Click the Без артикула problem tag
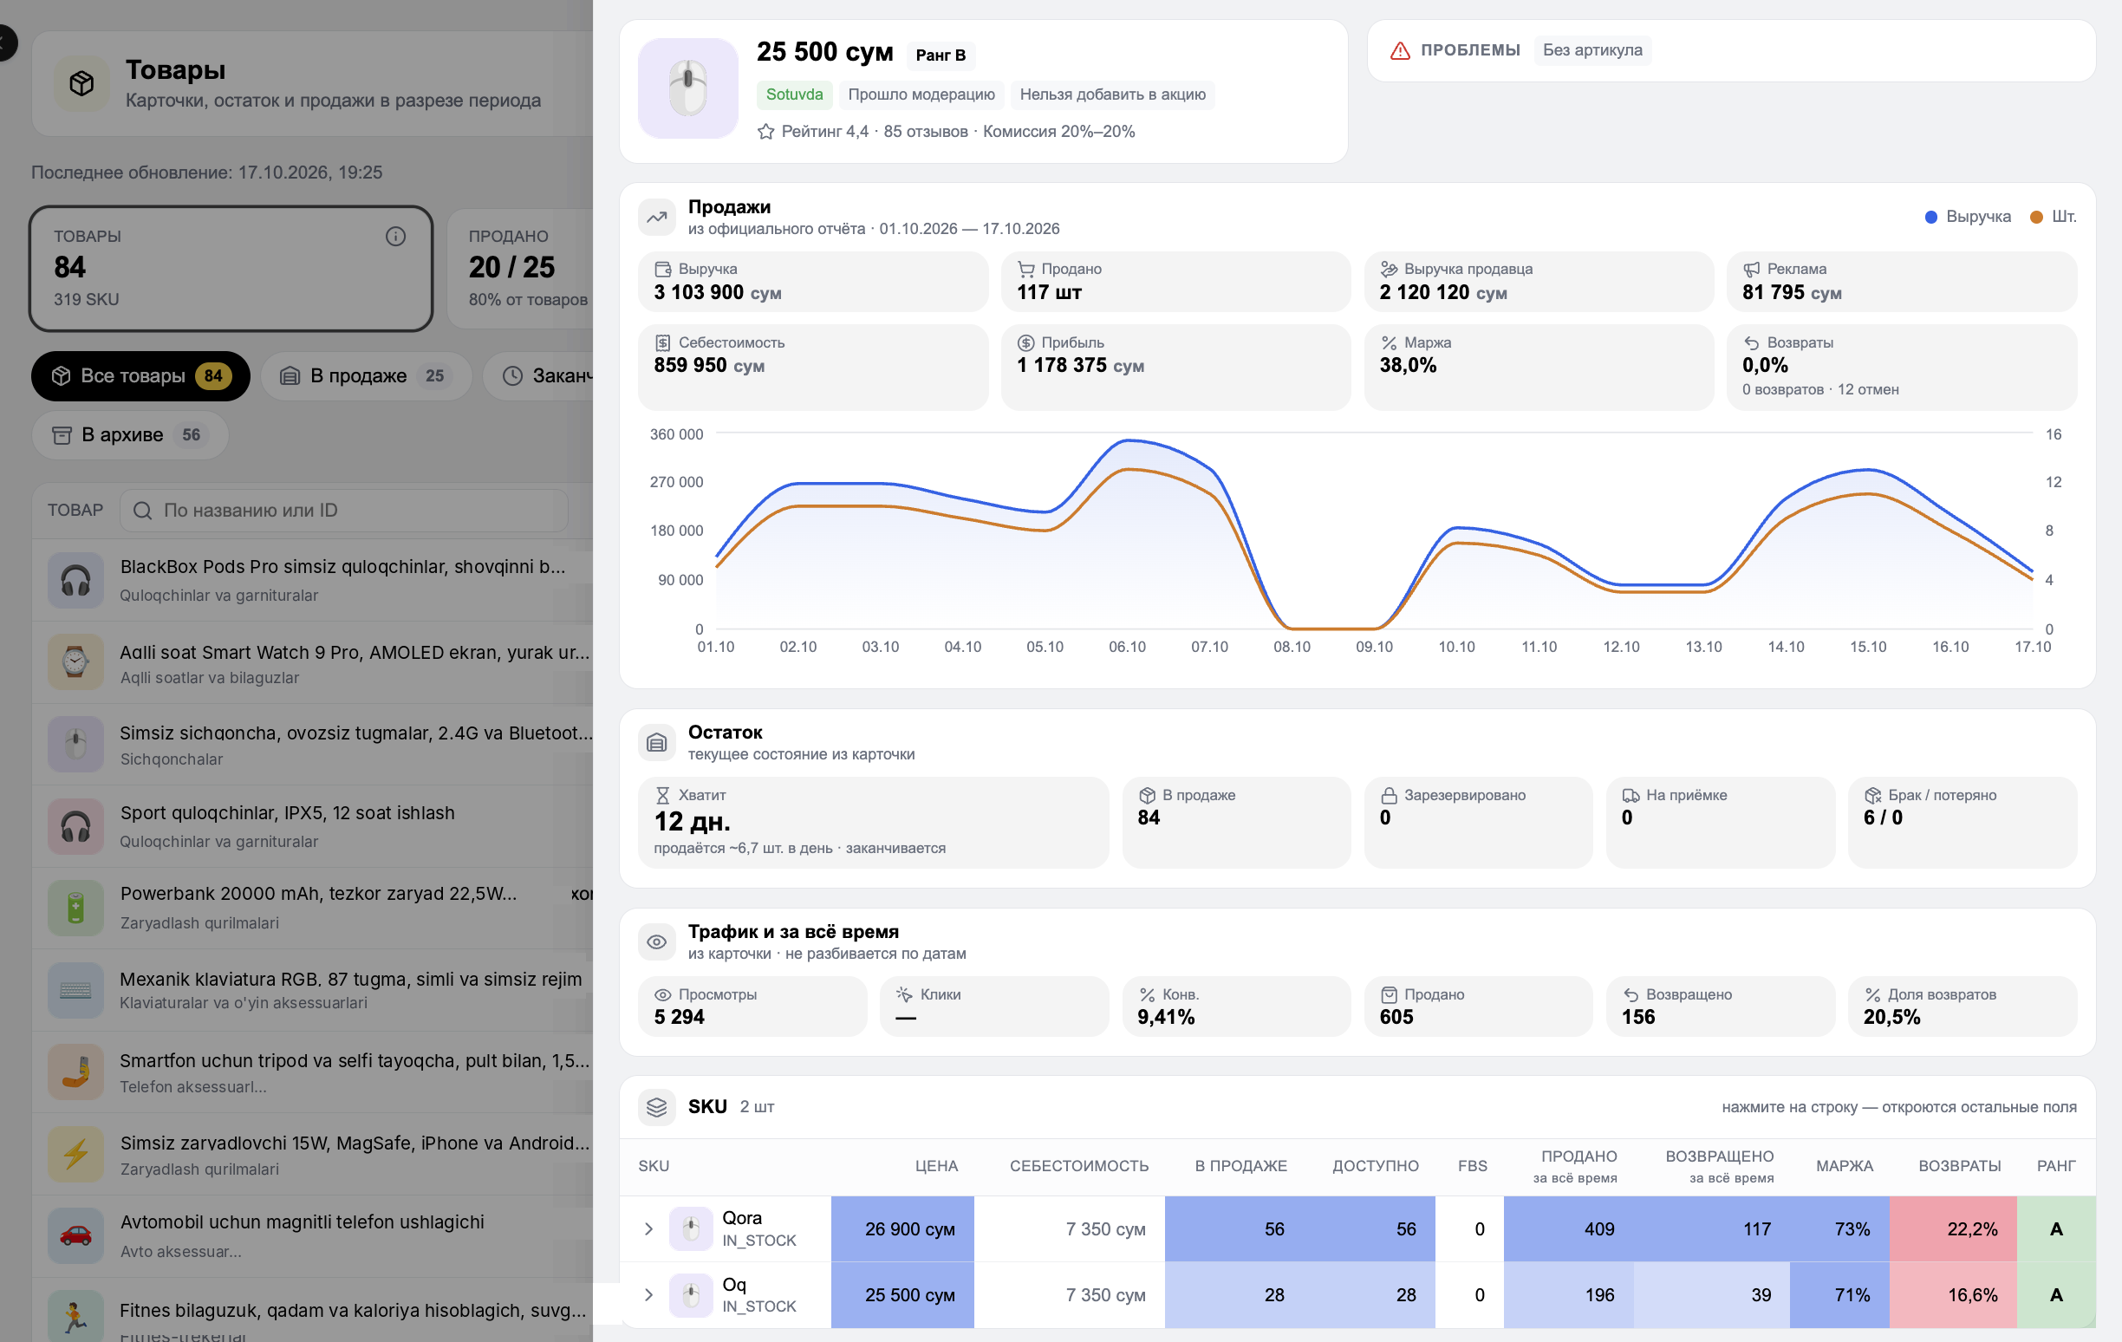 coord(1591,50)
